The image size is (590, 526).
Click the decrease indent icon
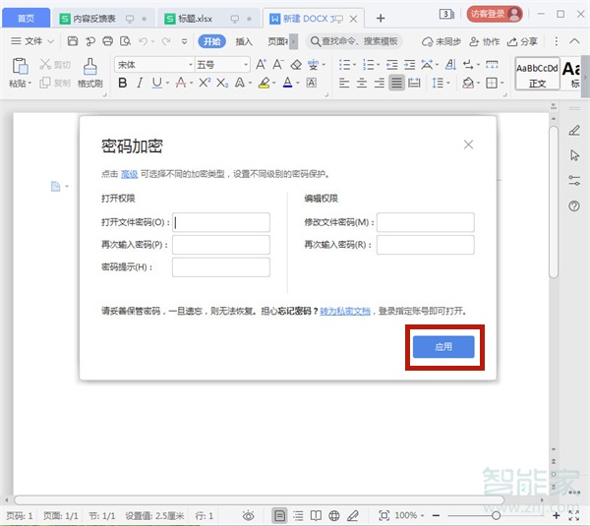[x=392, y=65]
